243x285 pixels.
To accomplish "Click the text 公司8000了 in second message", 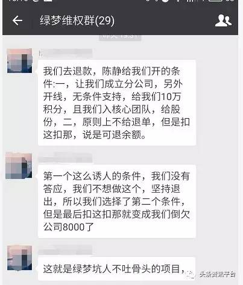I will 68,227.
